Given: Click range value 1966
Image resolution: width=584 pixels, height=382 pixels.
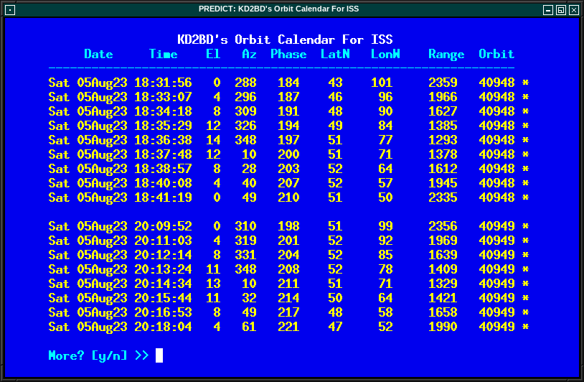Looking at the screenshot, I should point(443,97).
